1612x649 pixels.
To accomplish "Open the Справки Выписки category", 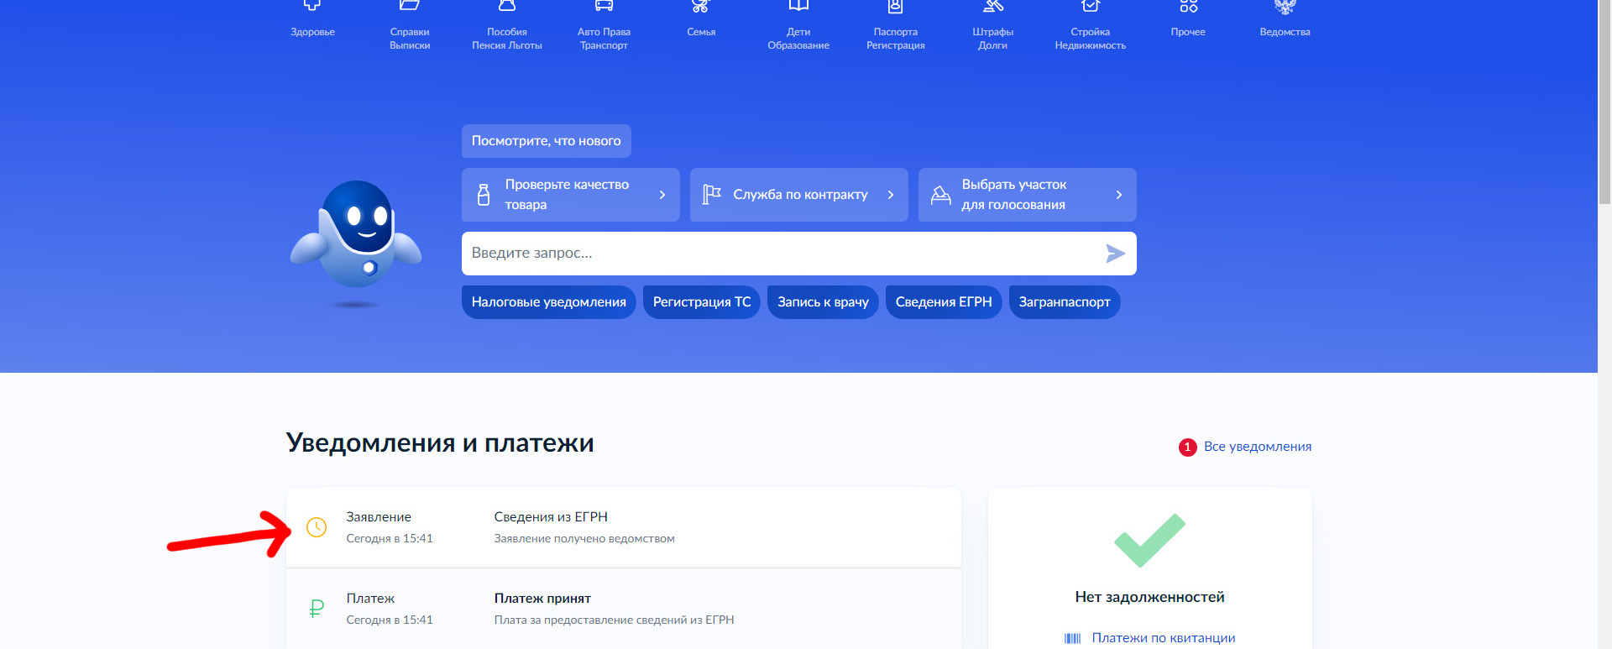I will [x=410, y=27].
